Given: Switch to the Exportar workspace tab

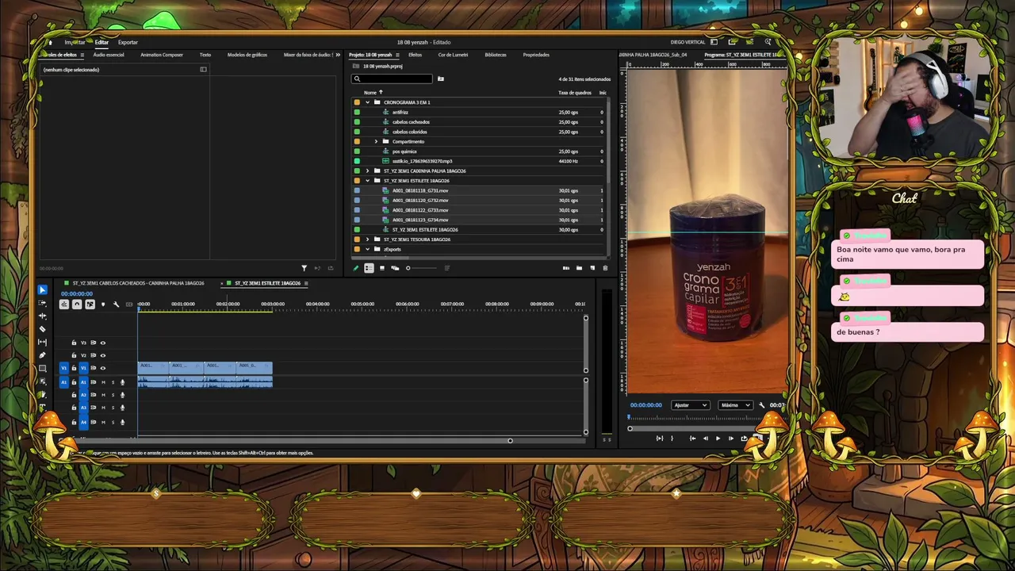Looking at the screenshot, I should (x=128, y=42).
